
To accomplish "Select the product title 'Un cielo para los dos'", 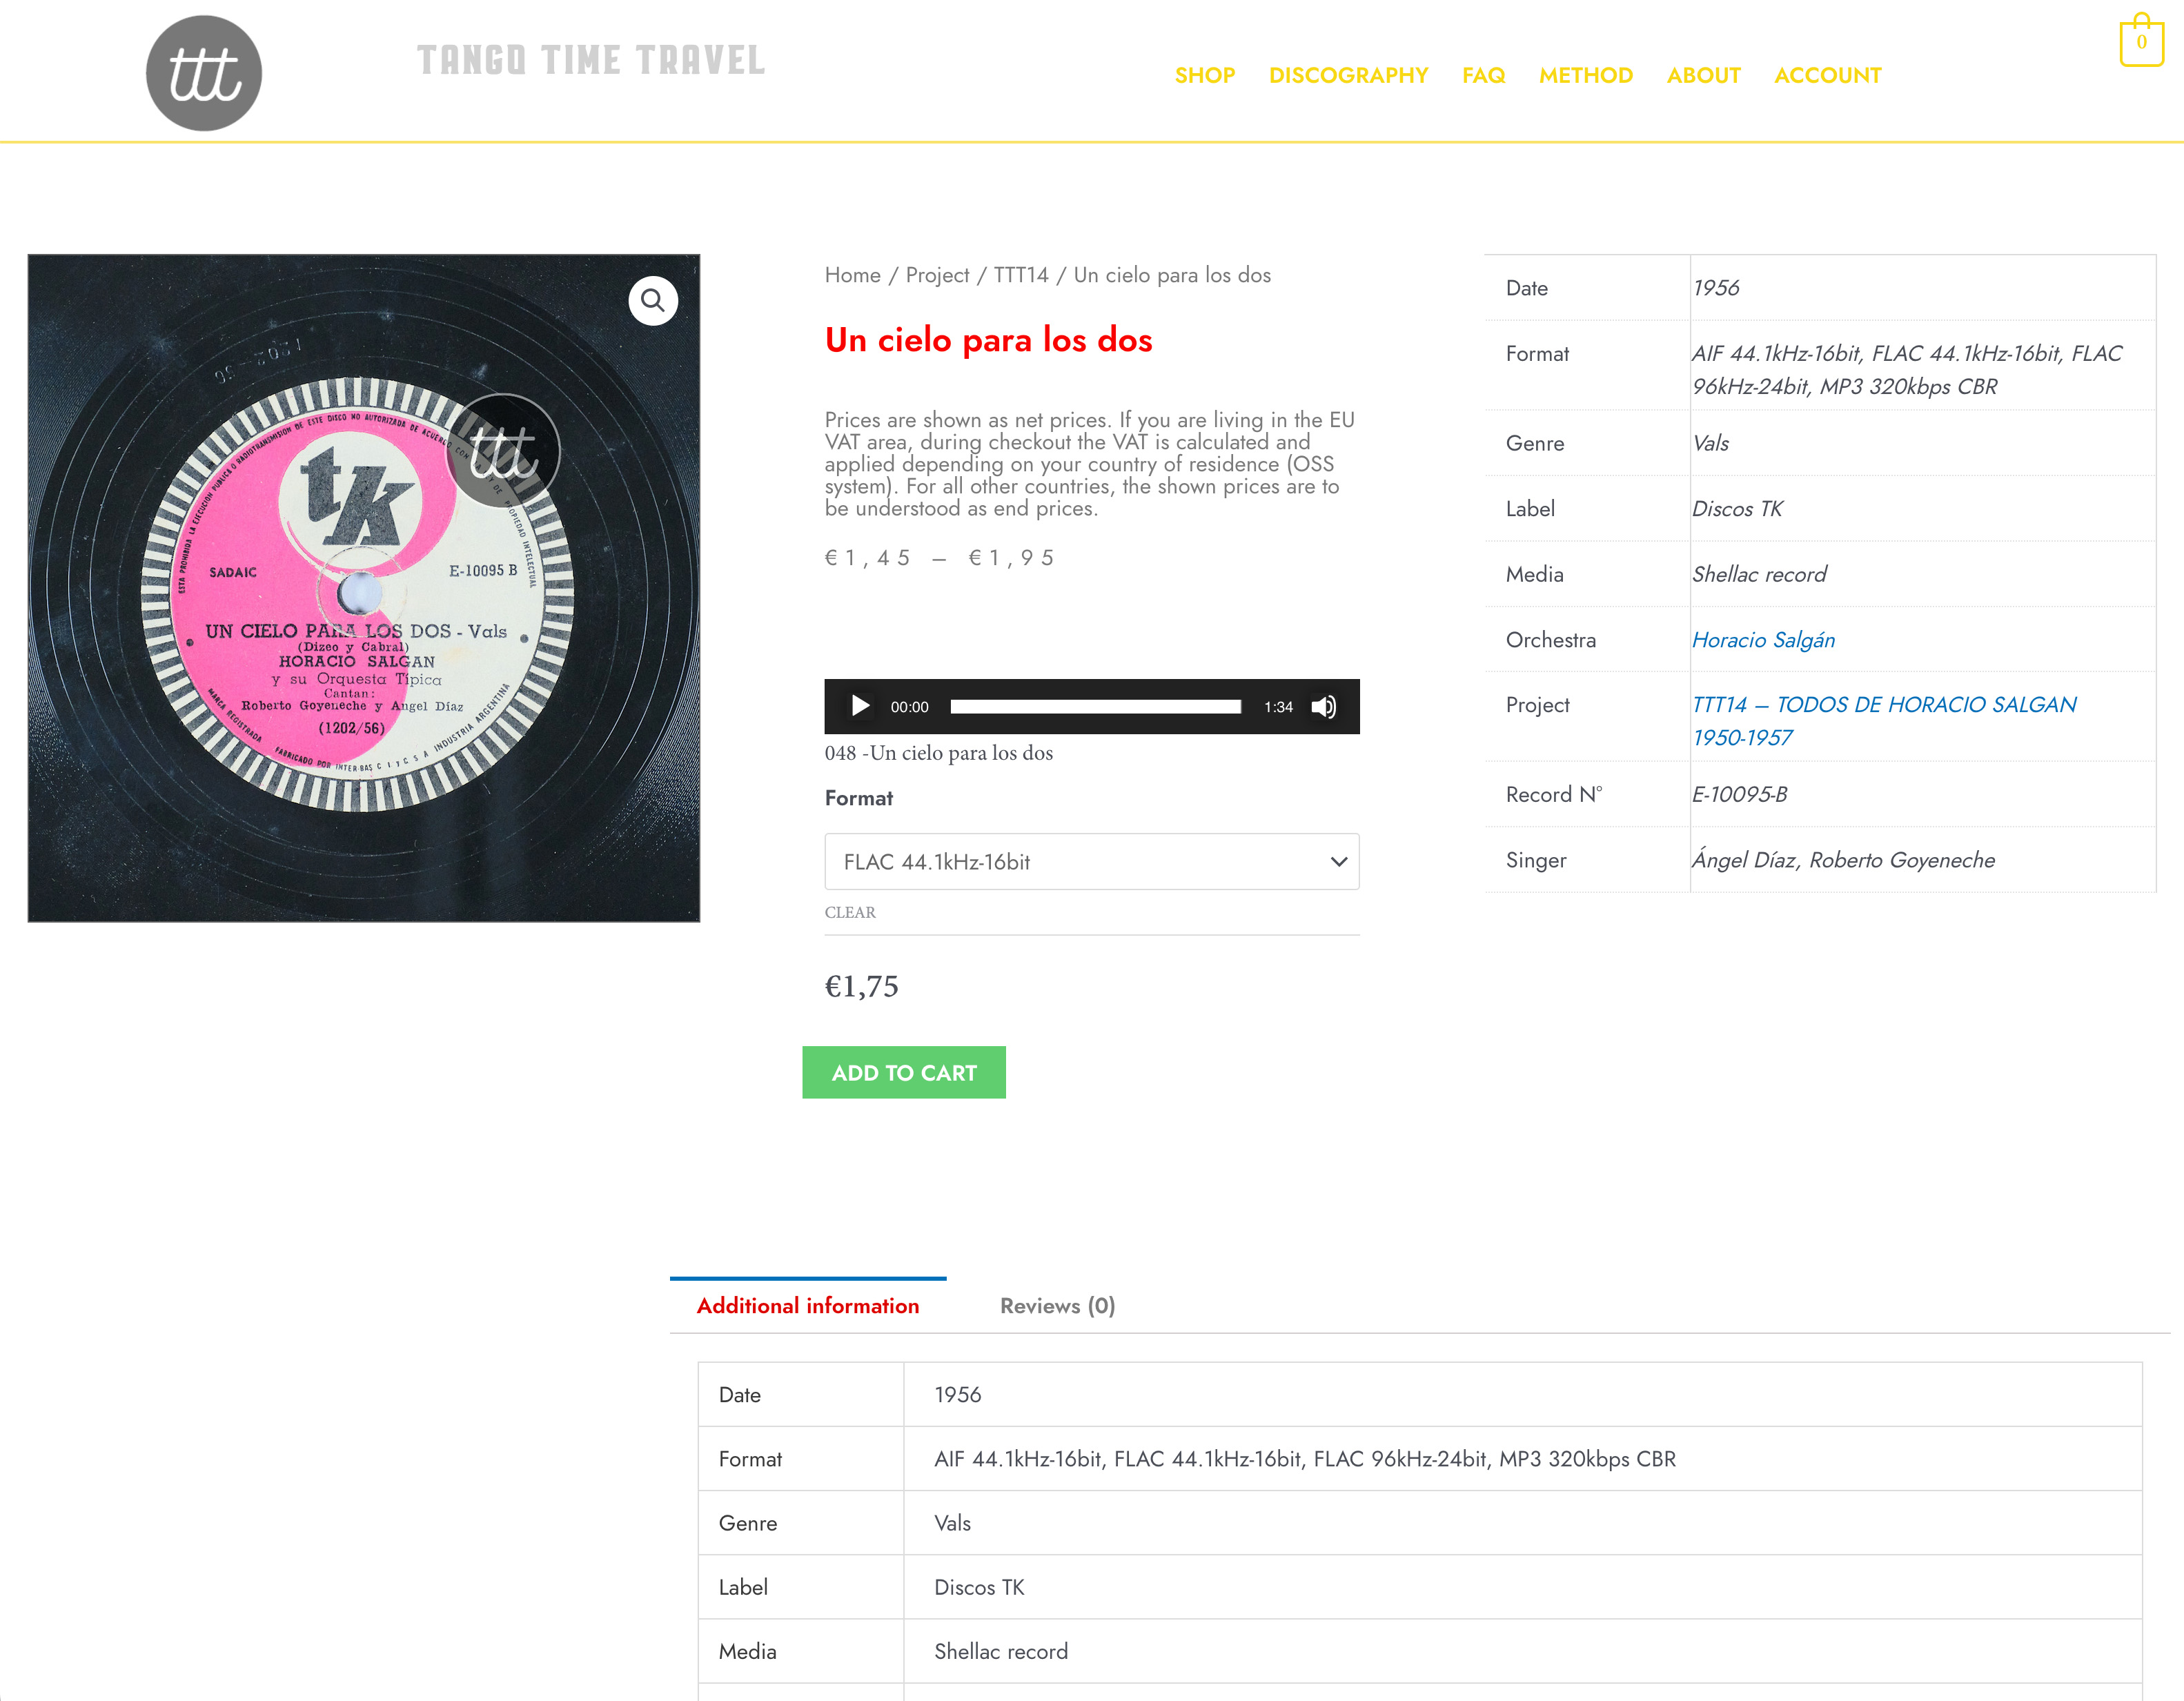I will [988, 340].
